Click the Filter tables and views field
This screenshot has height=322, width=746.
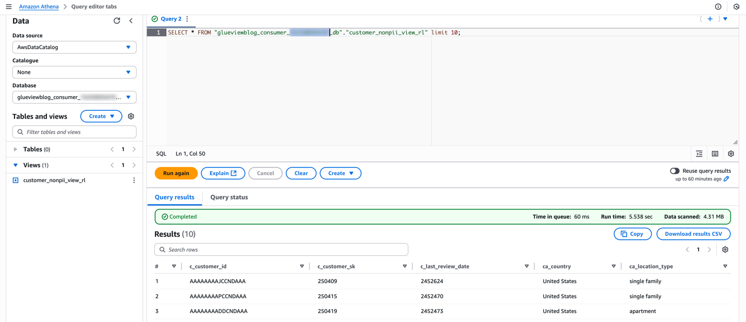point(75,132)
